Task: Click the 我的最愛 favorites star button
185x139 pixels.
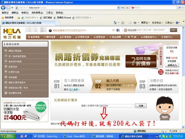Action: (7, 18)
